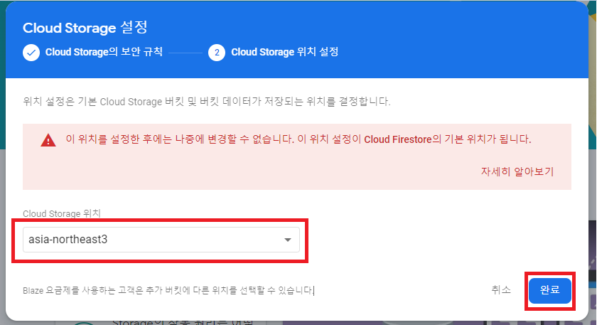This screenshot has width=597, height=325.
Task: Click the 취소 (Cancel) button
Action: (501, 290)
